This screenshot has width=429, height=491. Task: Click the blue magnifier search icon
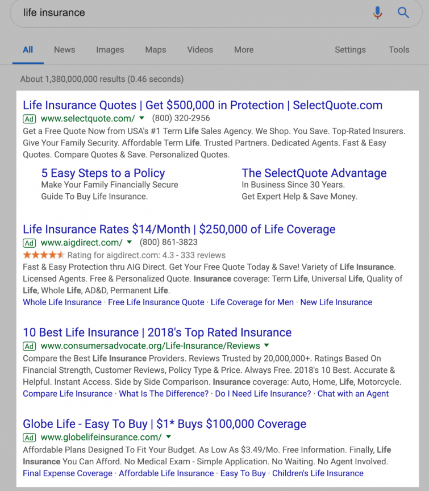pos(403,13)
